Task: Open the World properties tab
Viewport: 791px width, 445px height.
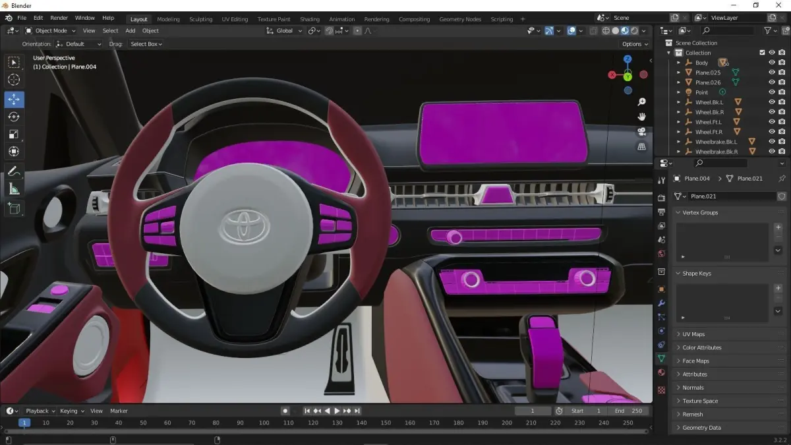Action: [x=661, y=254]
